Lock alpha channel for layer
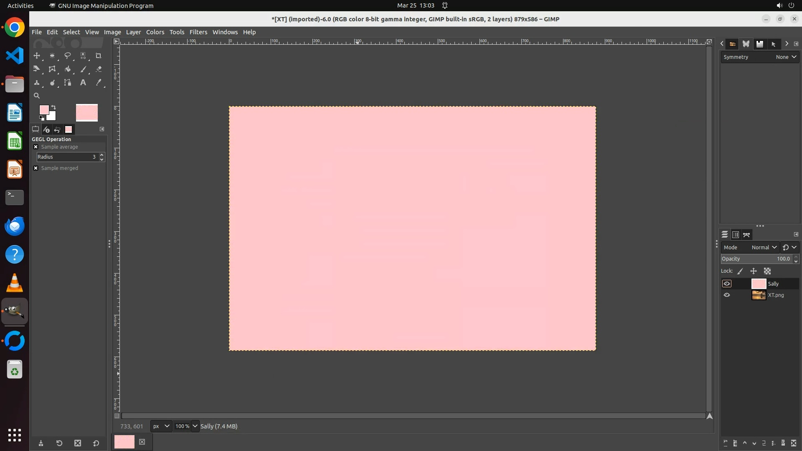This screenshot has width=802, height=451. pos(767,271)
